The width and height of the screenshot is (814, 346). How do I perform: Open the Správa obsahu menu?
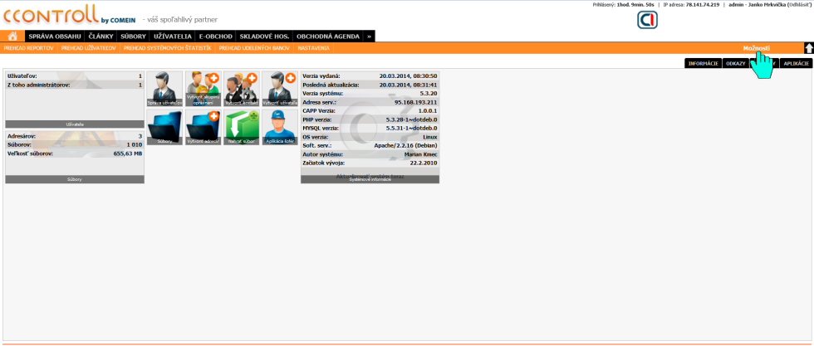pos(55,37)
